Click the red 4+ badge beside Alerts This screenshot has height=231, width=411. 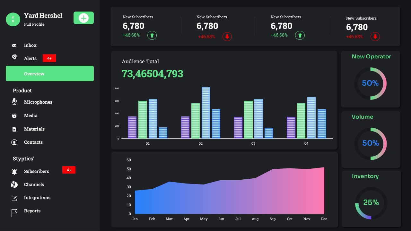[x=49, y=58]
